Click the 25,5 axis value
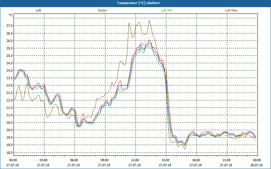The height and width of the screenshot is (169, 271). click(x=9, y=48)
